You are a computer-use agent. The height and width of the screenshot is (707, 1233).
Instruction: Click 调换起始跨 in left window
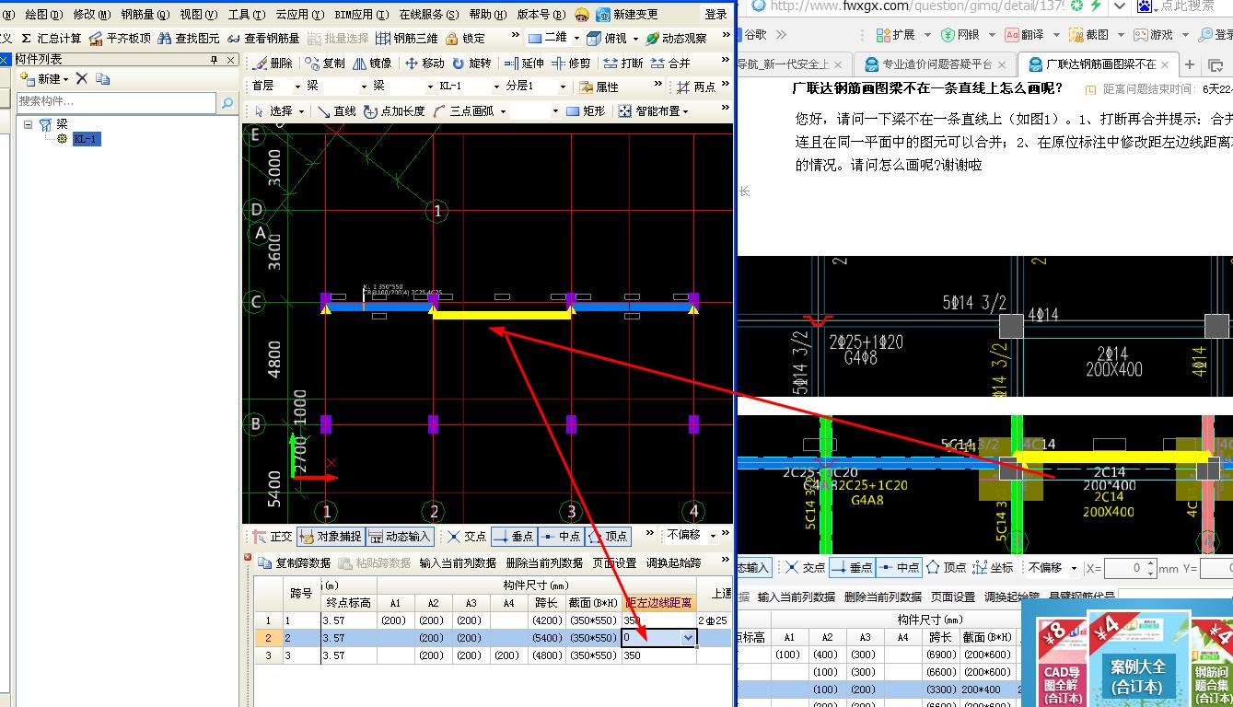click(x=673, y=562)
